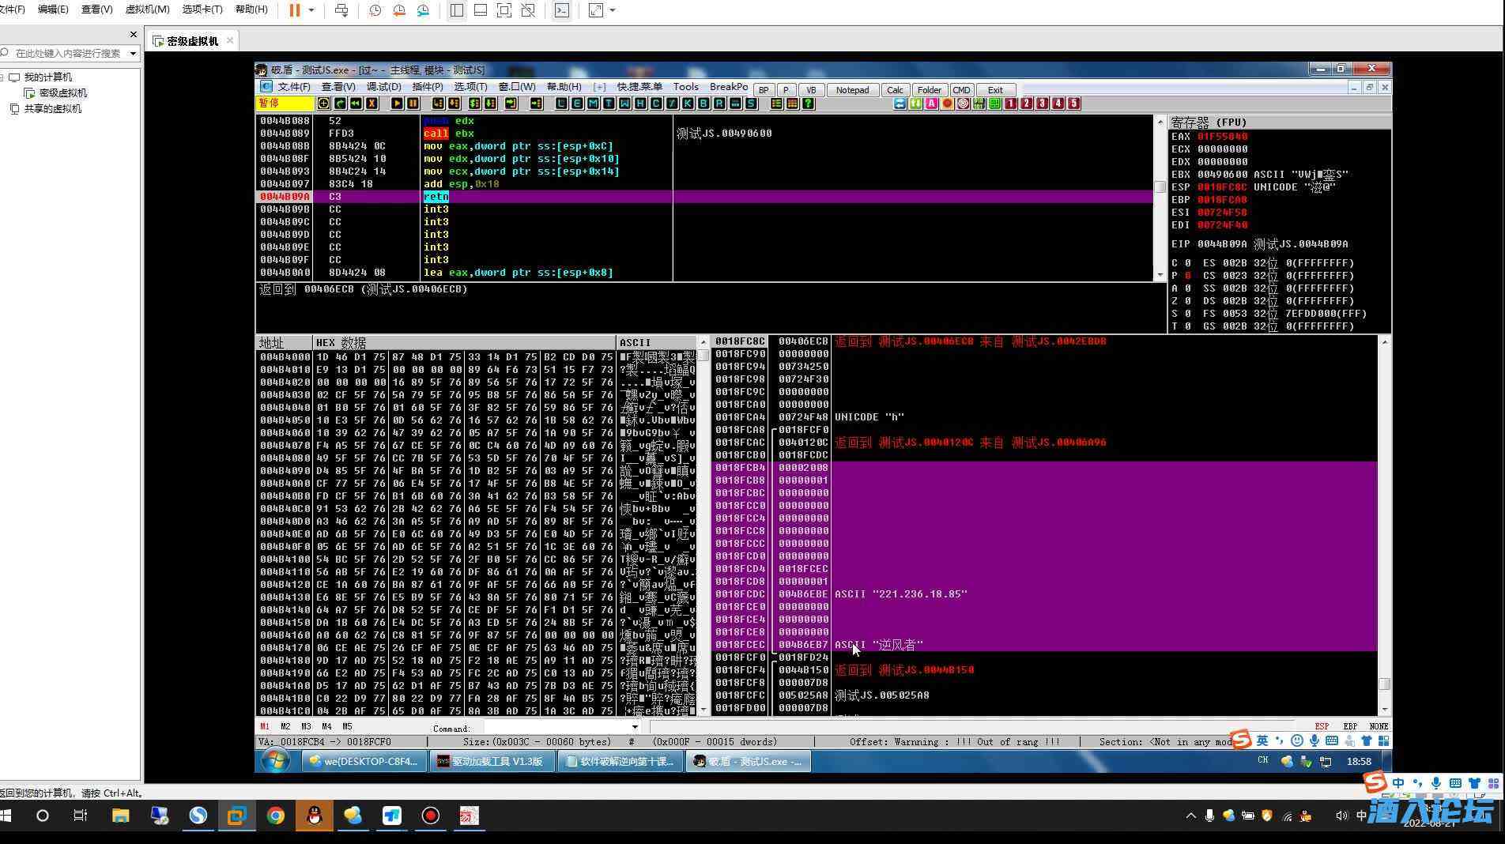The height and width of the screenshot is (844, 1505).
Task: Click the close program X icon
Action: 372,104
